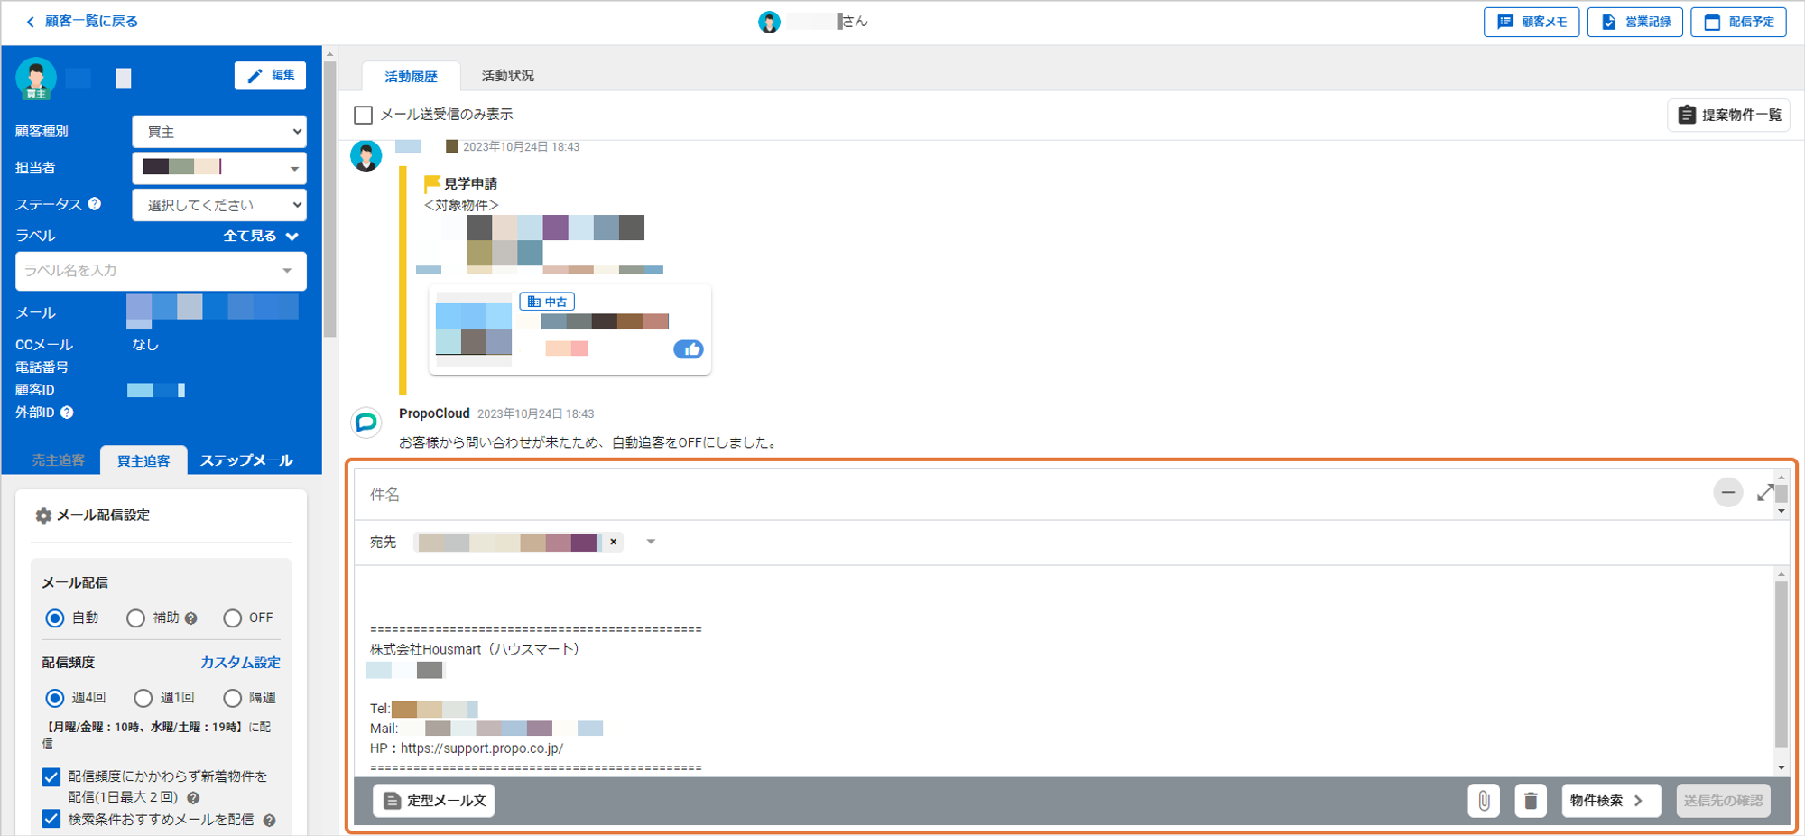Click the customer avatar in the top header

coord(769,22)
